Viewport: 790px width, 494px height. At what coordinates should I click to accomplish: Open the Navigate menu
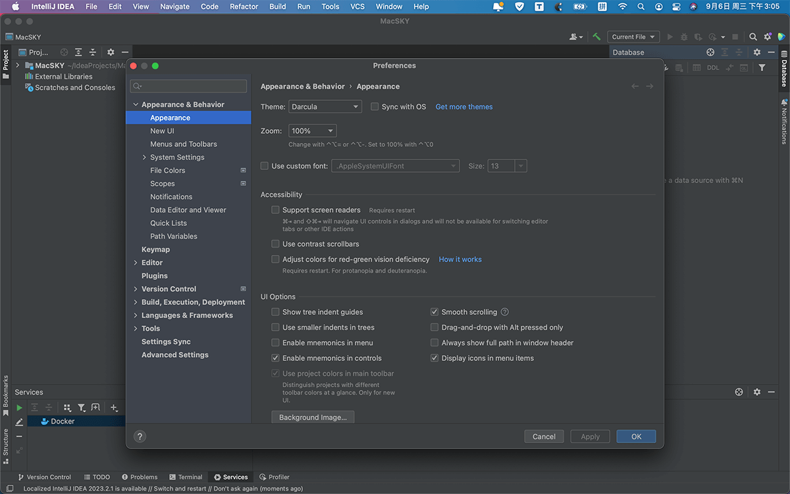[x=175, y=7]
